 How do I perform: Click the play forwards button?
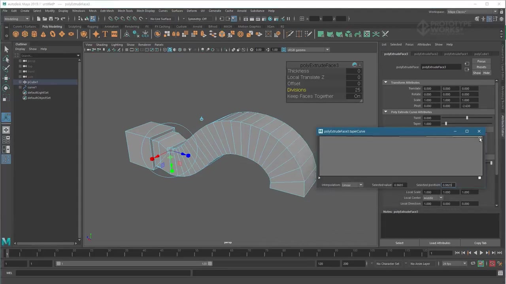[481, 253]
